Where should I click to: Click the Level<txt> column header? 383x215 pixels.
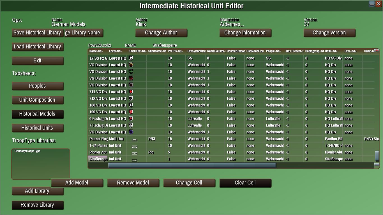[x=116, y=51]
